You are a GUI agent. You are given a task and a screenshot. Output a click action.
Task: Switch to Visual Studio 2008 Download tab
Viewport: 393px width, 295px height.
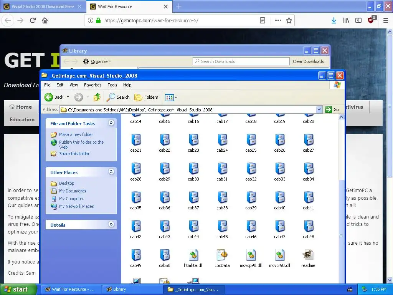[x=43, y=7]
